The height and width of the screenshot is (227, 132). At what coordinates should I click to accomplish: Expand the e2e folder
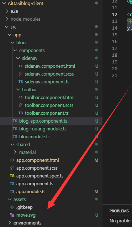7,11
